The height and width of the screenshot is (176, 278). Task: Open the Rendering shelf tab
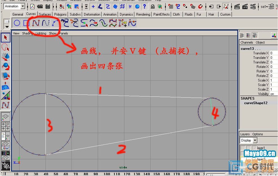(x=143, y=14)
